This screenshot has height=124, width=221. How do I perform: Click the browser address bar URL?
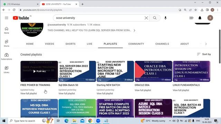click(x=42, y=10)
